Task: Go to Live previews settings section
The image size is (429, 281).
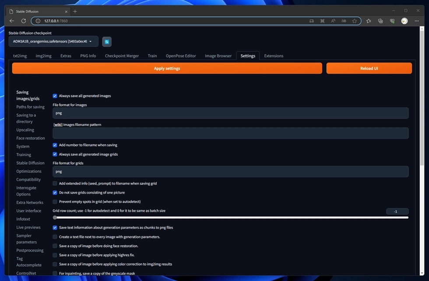Action: [28, 227]
